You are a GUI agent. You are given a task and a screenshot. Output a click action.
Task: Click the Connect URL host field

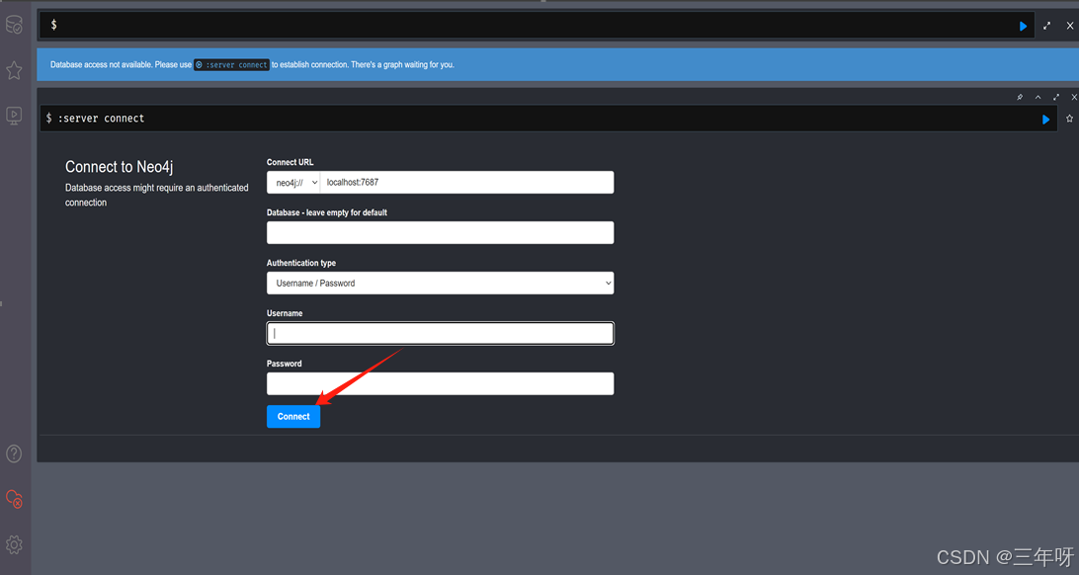467,182
